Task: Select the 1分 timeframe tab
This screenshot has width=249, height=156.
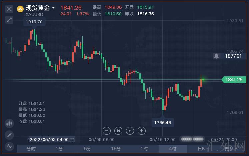Action: point(59,149)
